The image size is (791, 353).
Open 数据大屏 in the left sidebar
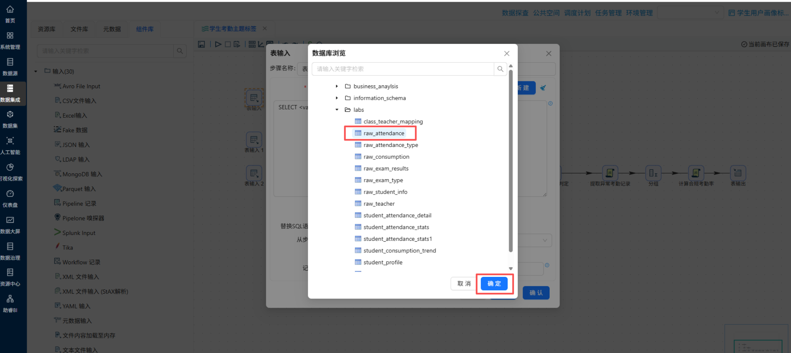[10, 225]
